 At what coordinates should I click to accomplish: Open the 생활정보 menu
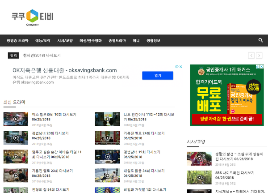(153, 41)
